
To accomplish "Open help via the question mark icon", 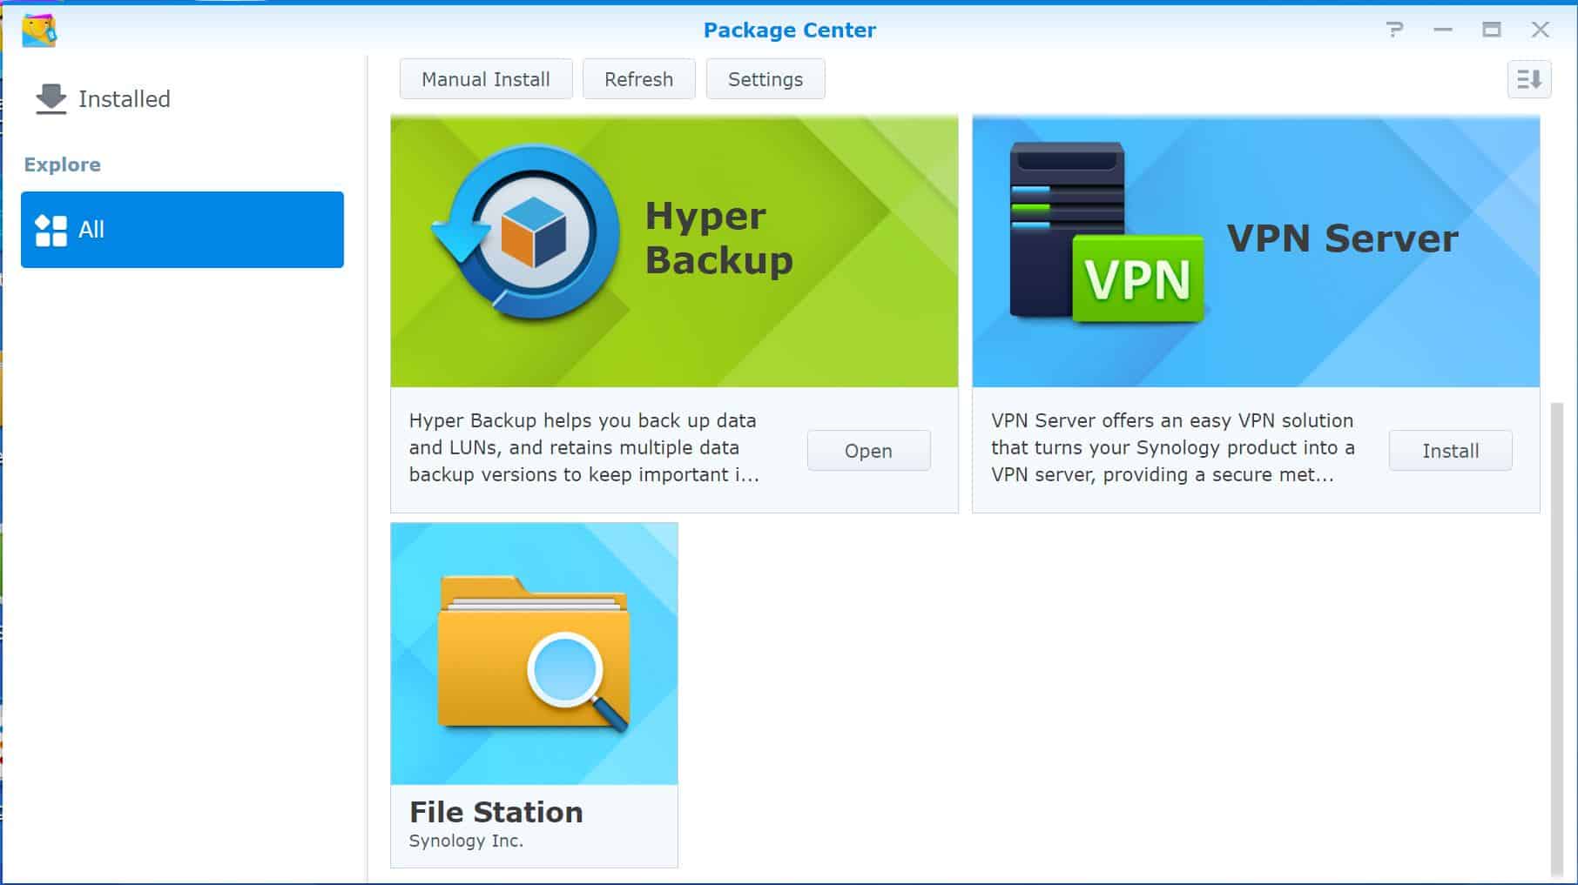I will coord(1394,30).
